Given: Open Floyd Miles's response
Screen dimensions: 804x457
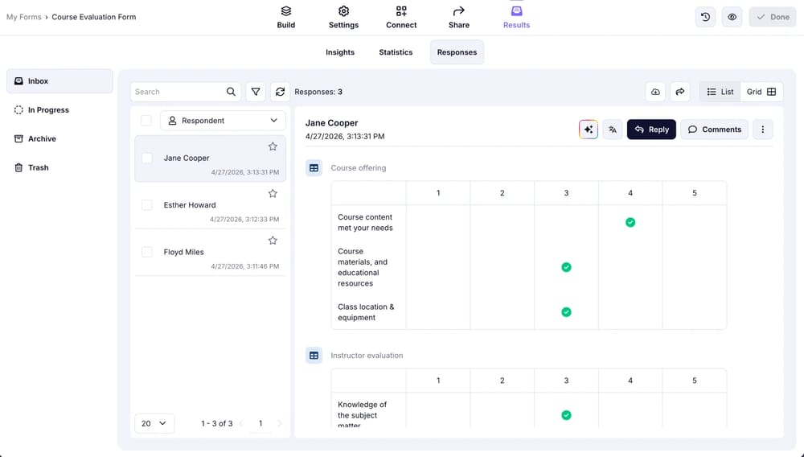Looking at the screenshot, I should point(210,253).
